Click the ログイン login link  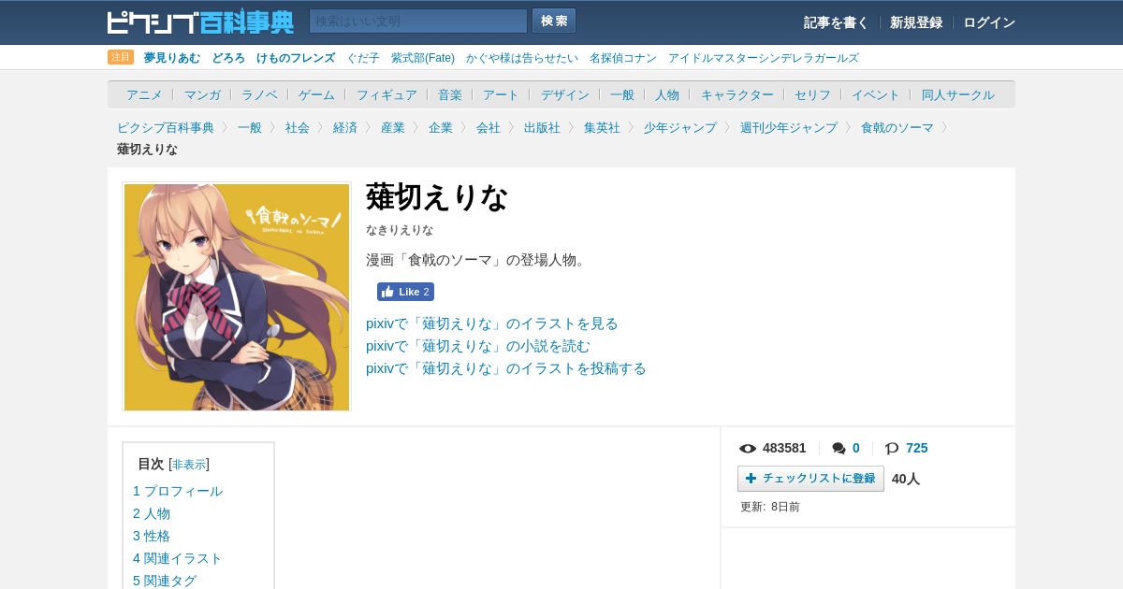pos(989,22)
